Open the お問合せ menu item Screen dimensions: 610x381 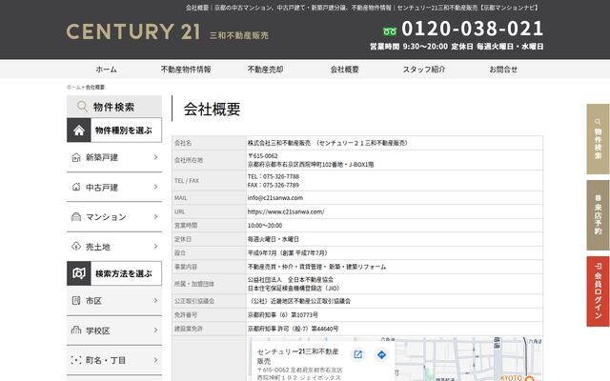(x=503, y=70)
